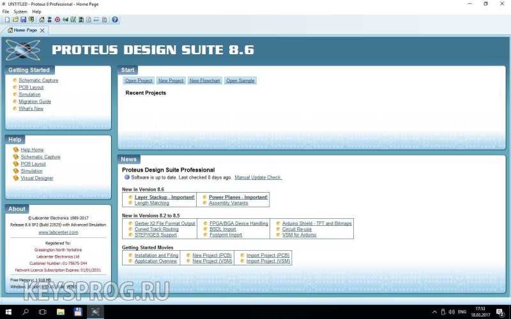Open the STEP/IGES Support link
511x319 pixels.
(156, 235)
